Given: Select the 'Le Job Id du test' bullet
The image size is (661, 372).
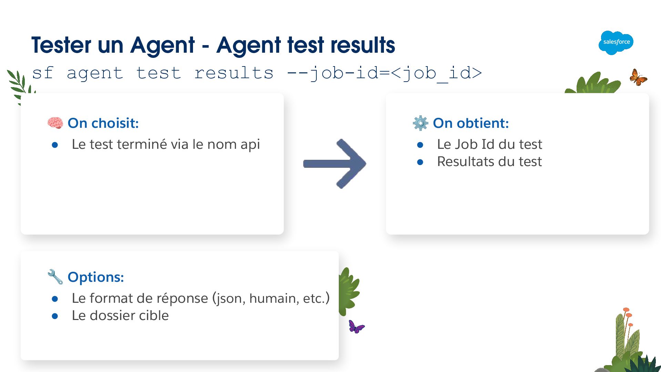Looking at the screenshot, I should (489, 144).
